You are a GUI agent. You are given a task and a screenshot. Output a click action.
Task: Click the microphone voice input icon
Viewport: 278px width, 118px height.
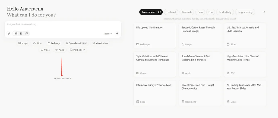(117, 34)
